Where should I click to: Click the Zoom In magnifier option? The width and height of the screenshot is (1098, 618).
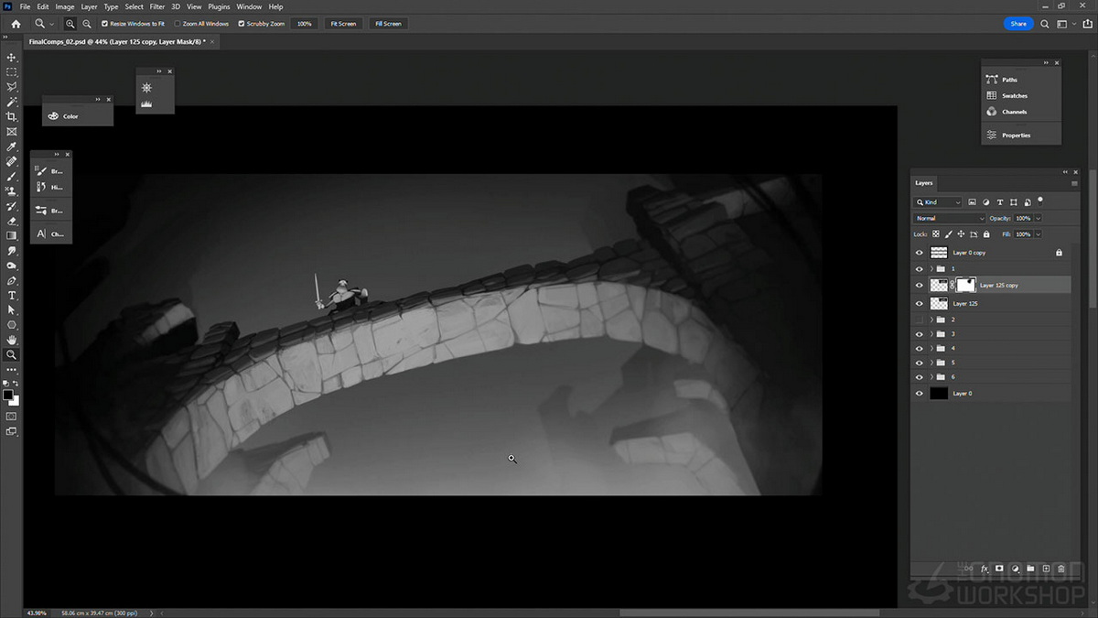point(70,24)
